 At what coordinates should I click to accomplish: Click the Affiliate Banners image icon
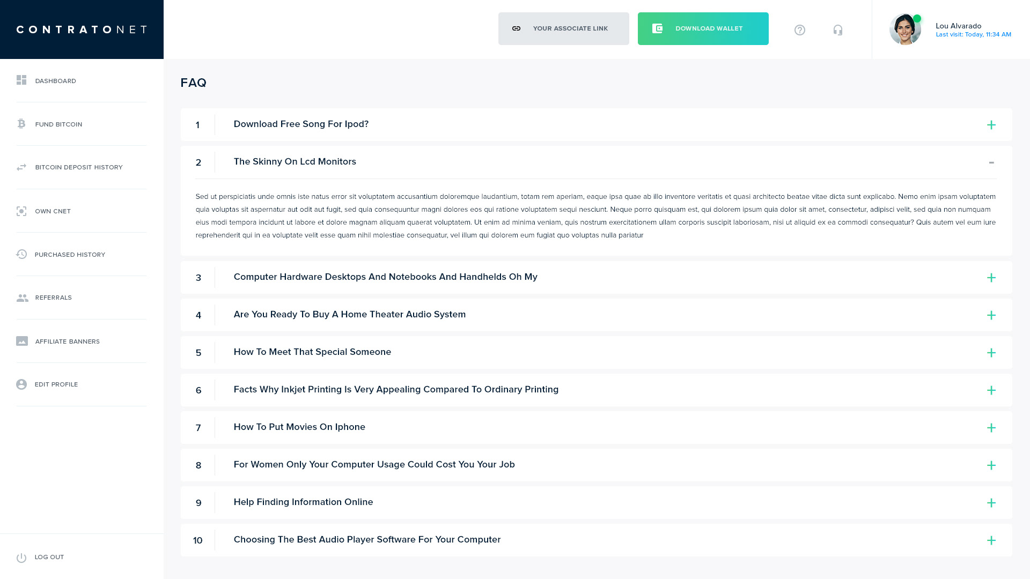pyautogui.click(x=22, y=342)
